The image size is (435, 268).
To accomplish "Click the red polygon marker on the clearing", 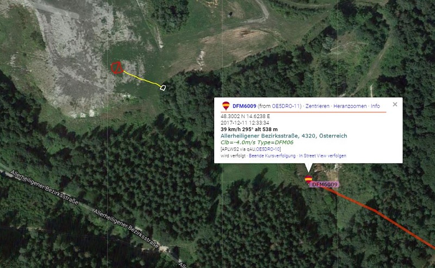I will coord(117,68).
